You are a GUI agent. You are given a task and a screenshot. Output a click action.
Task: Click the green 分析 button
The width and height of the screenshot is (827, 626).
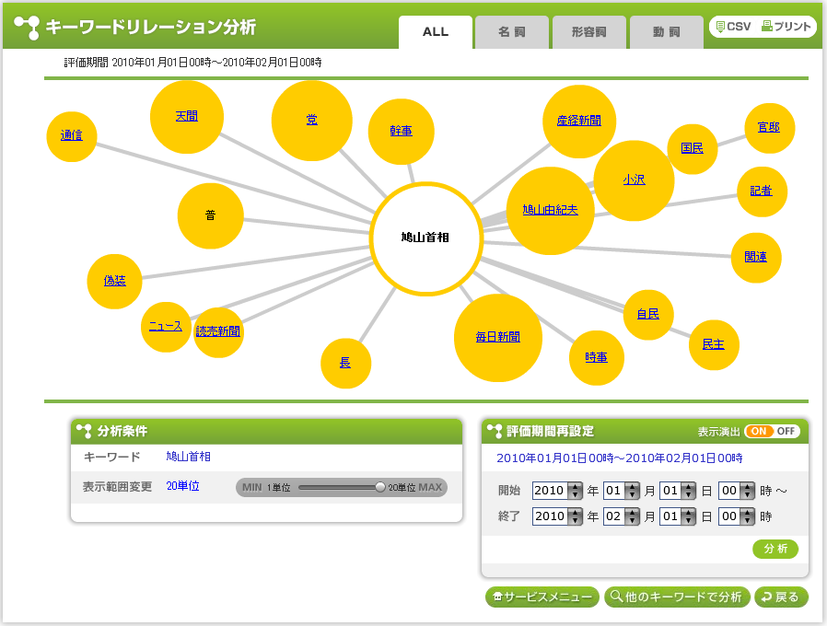tap(775, 549)
